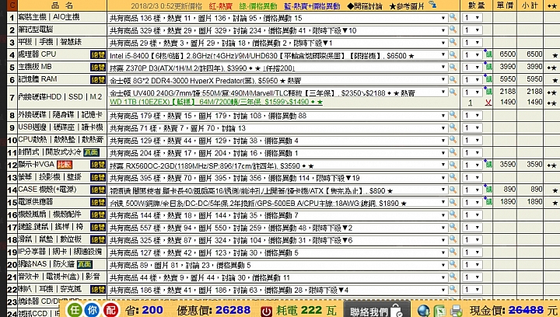
Task: Click green add-item icon in 記憶體 RAM row
Action: point(488,78)
